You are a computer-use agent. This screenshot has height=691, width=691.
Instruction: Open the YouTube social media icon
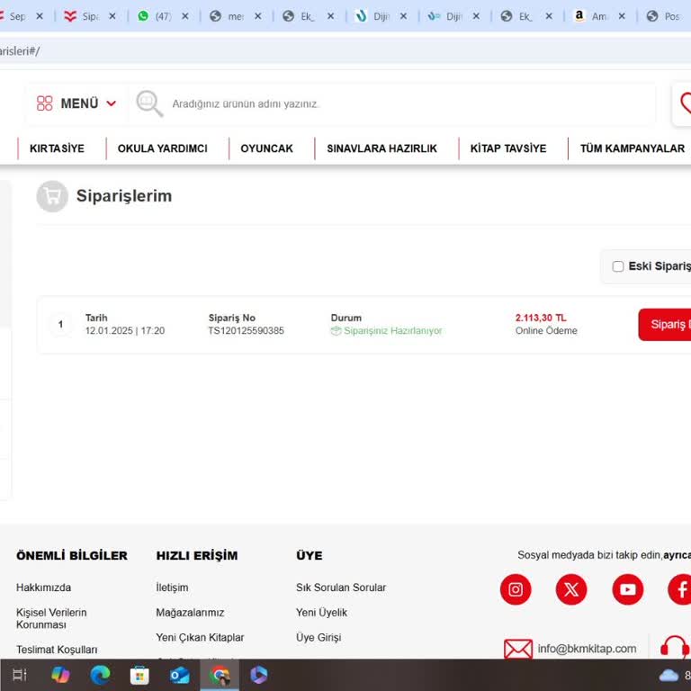[x=628, y=589]
